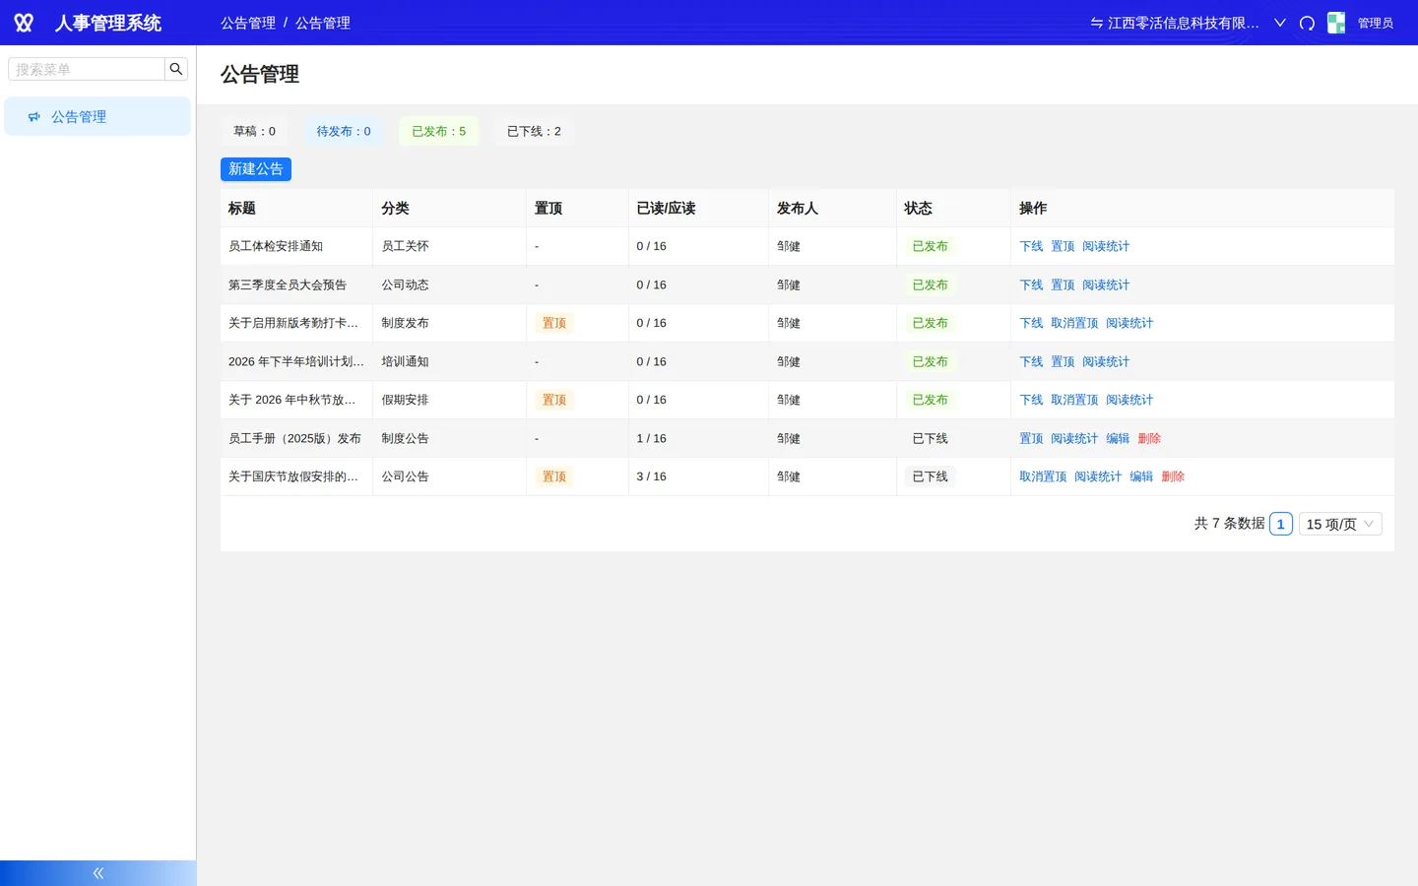
Task: Click 删除 for 关于国庆节放假安排 row
Action: [1173, 476]
